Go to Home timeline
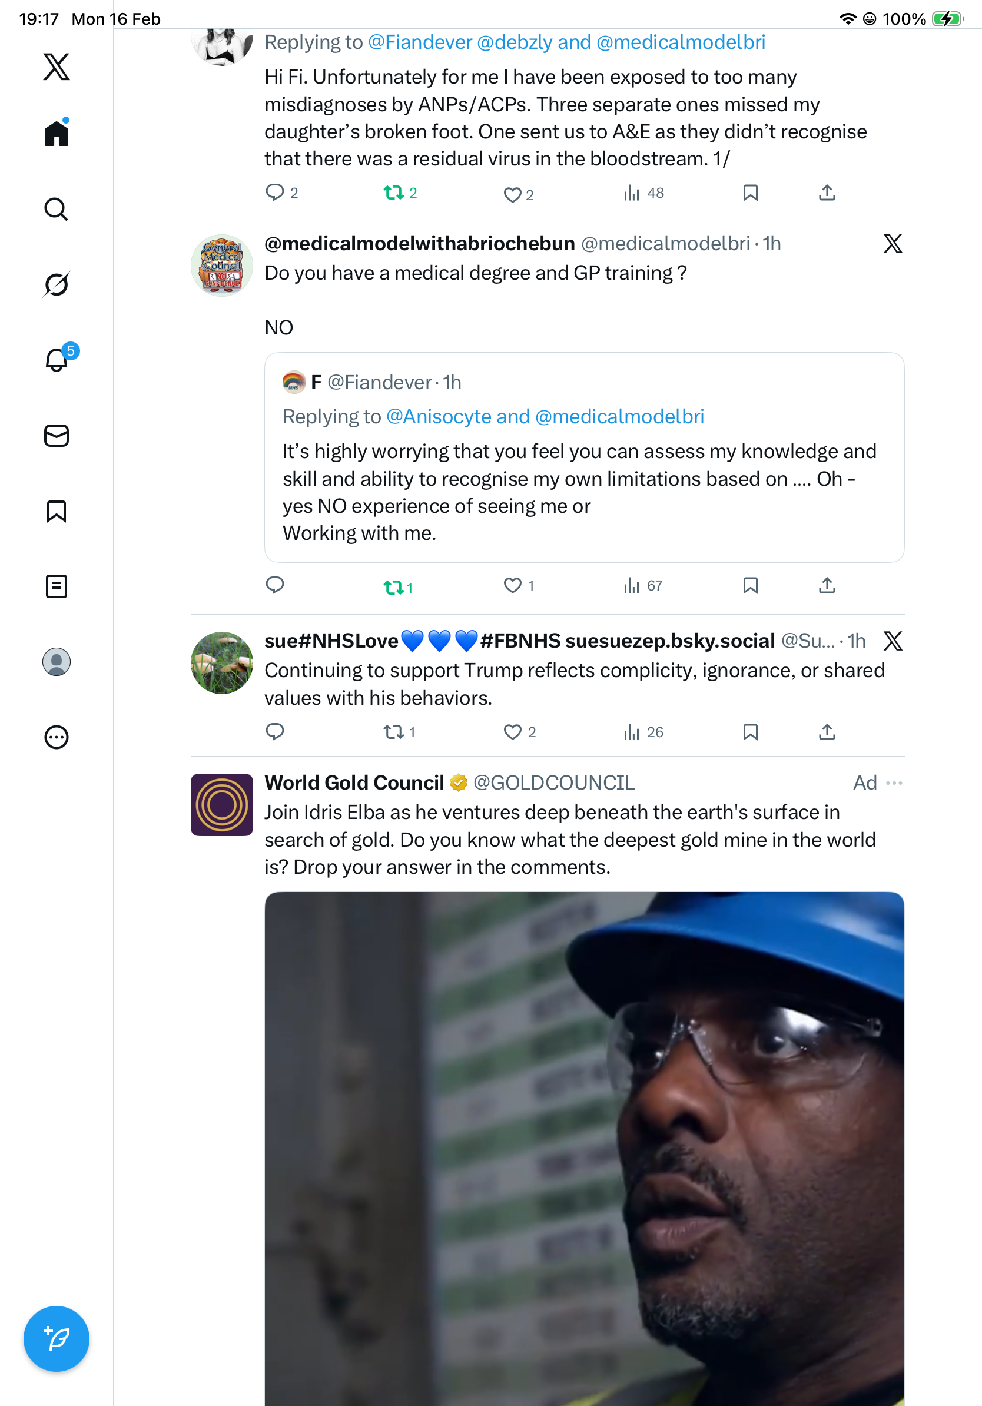982x1406 pixels. (57, 134)
